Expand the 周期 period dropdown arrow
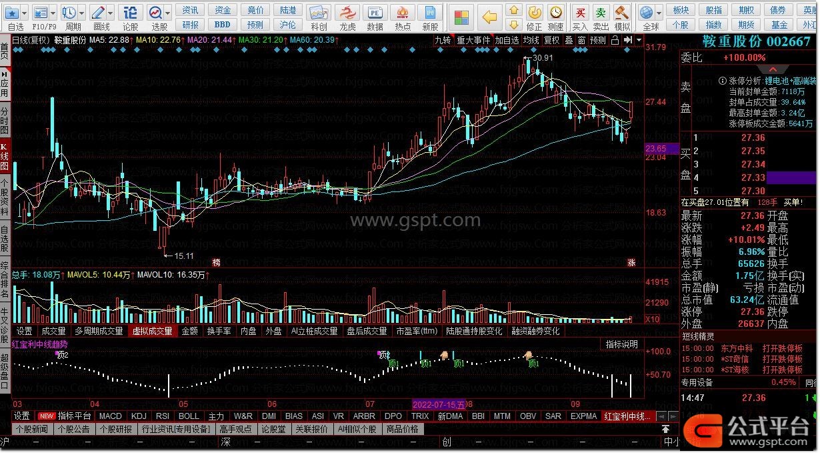This screenshot has width=820, height=453. (81, 12)
